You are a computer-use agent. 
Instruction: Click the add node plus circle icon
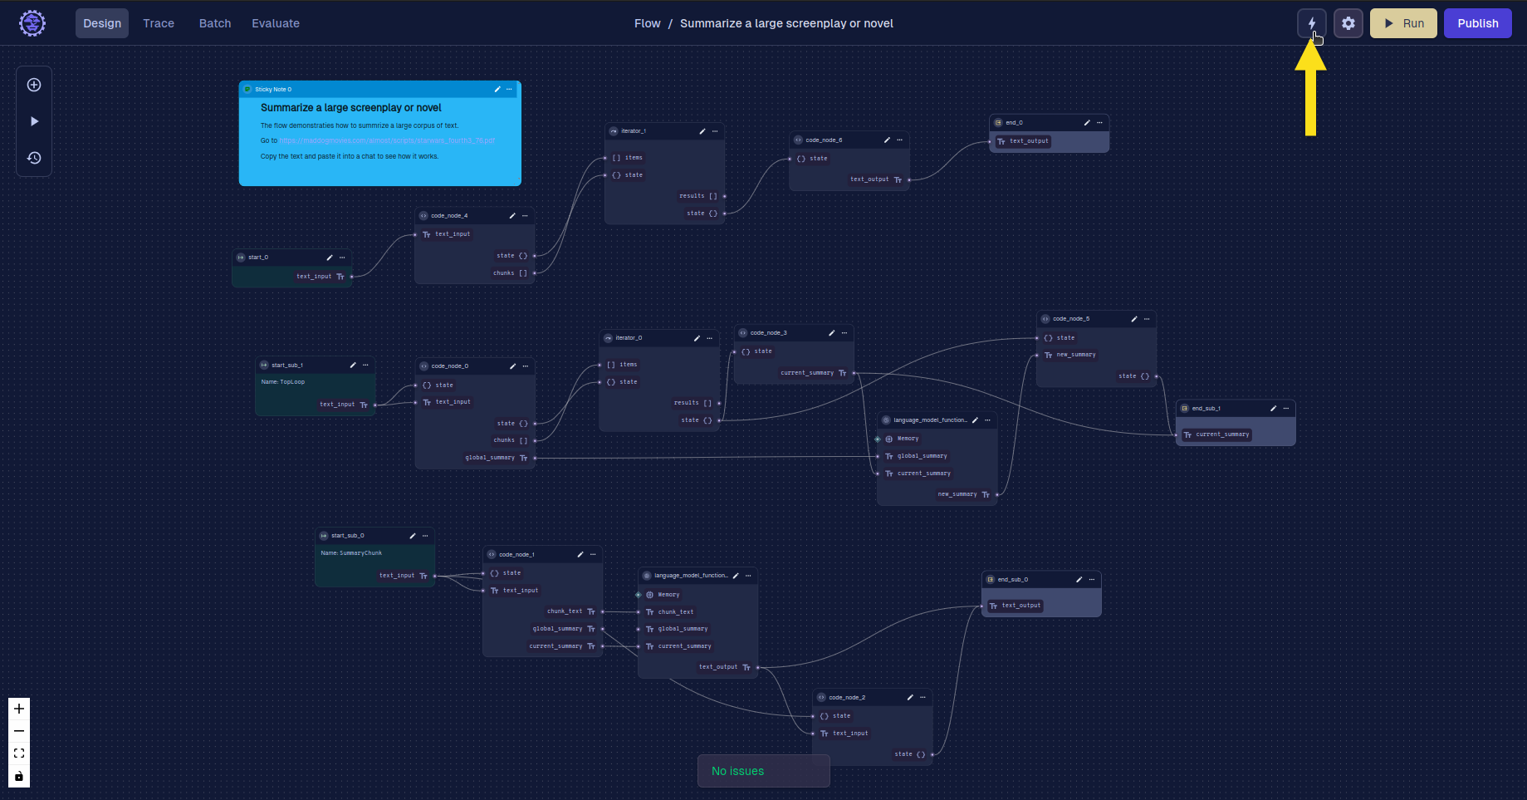[34, 85]
